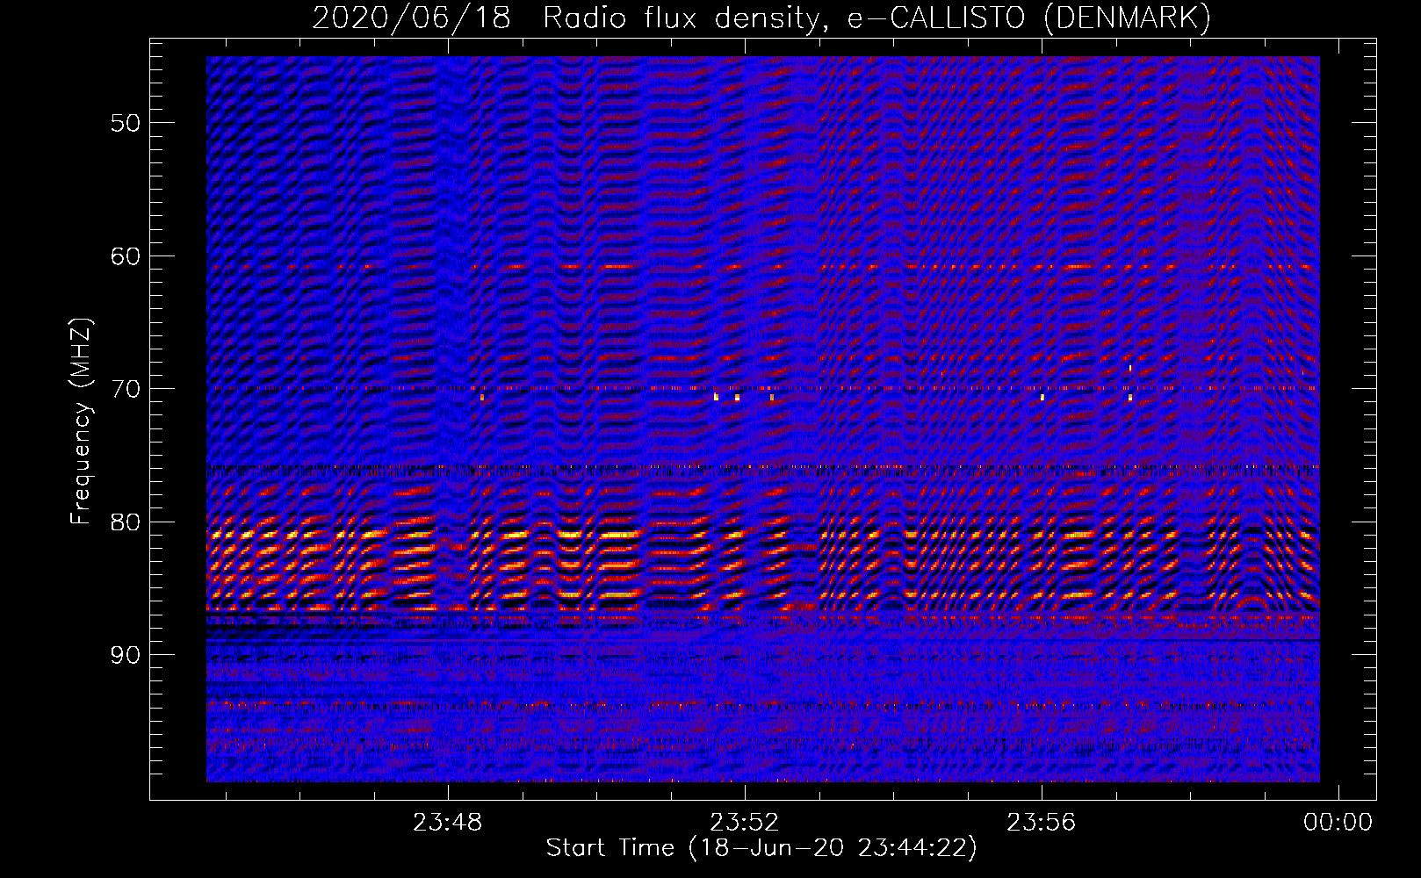This screenshot has width=1421, height=878.
Task: Select the 50 frequency tick label
Action: (x=126, y=123)
